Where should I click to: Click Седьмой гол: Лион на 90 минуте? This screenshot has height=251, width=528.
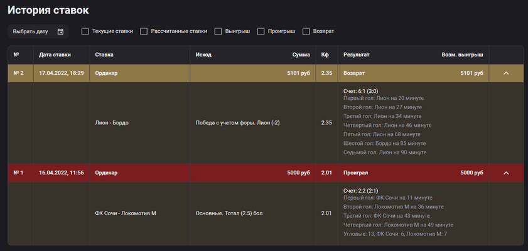click(385, 152)
